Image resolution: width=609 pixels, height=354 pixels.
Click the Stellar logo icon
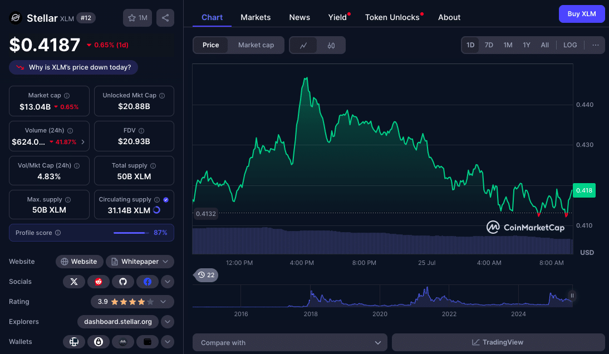16,18
